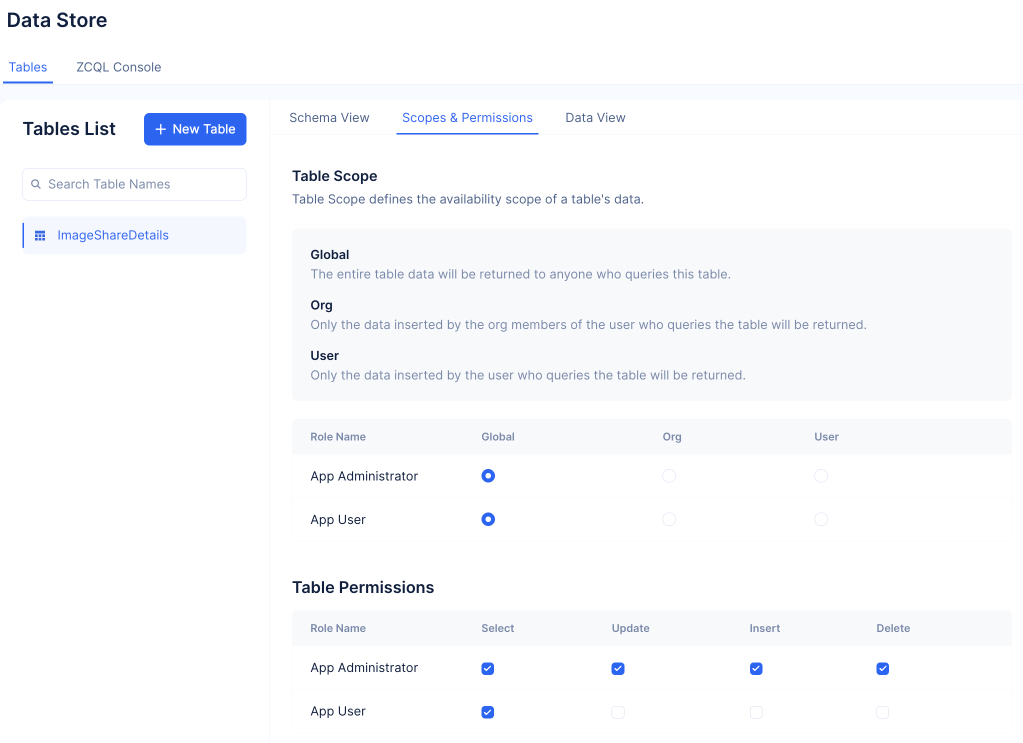The image size is (1023, 743).
Task: Select Org scope for App Administrator
Action: [669, 476]
